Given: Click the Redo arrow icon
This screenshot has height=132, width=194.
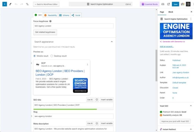Looking at the screenshot, I should pos(22,4).
